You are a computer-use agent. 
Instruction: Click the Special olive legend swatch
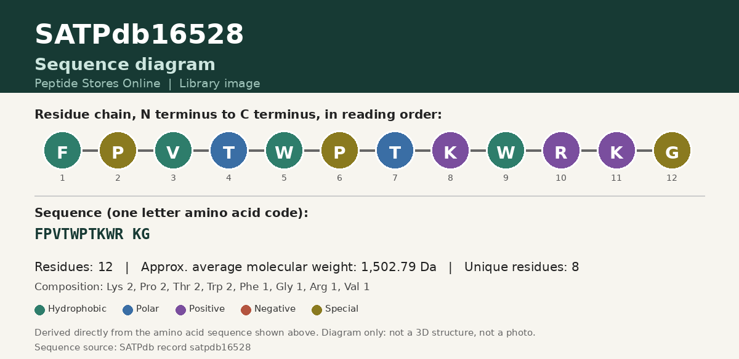(x=317, y=310)
